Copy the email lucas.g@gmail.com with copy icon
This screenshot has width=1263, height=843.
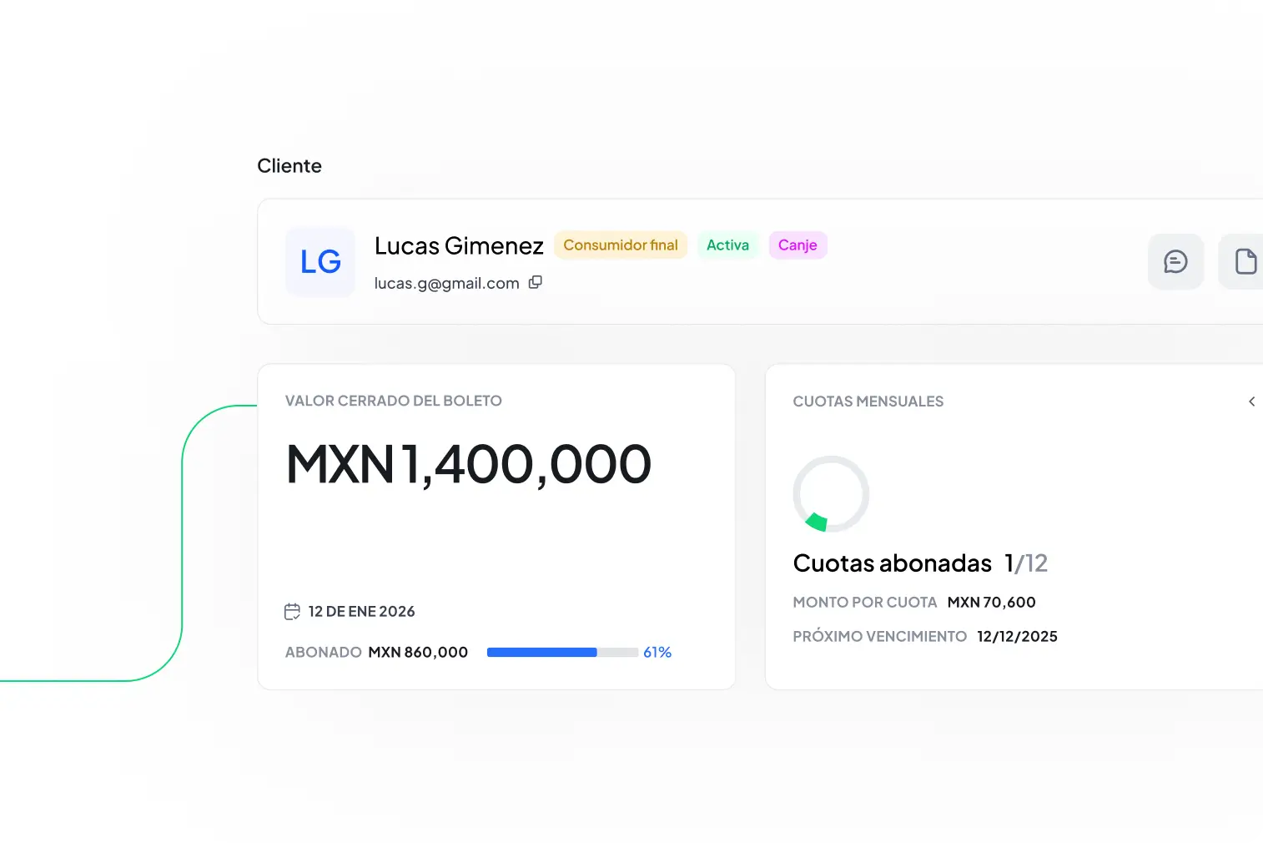coord(535,282)
